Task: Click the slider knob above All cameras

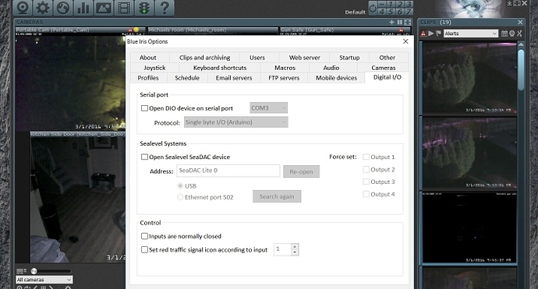Action: pos(34,271)
